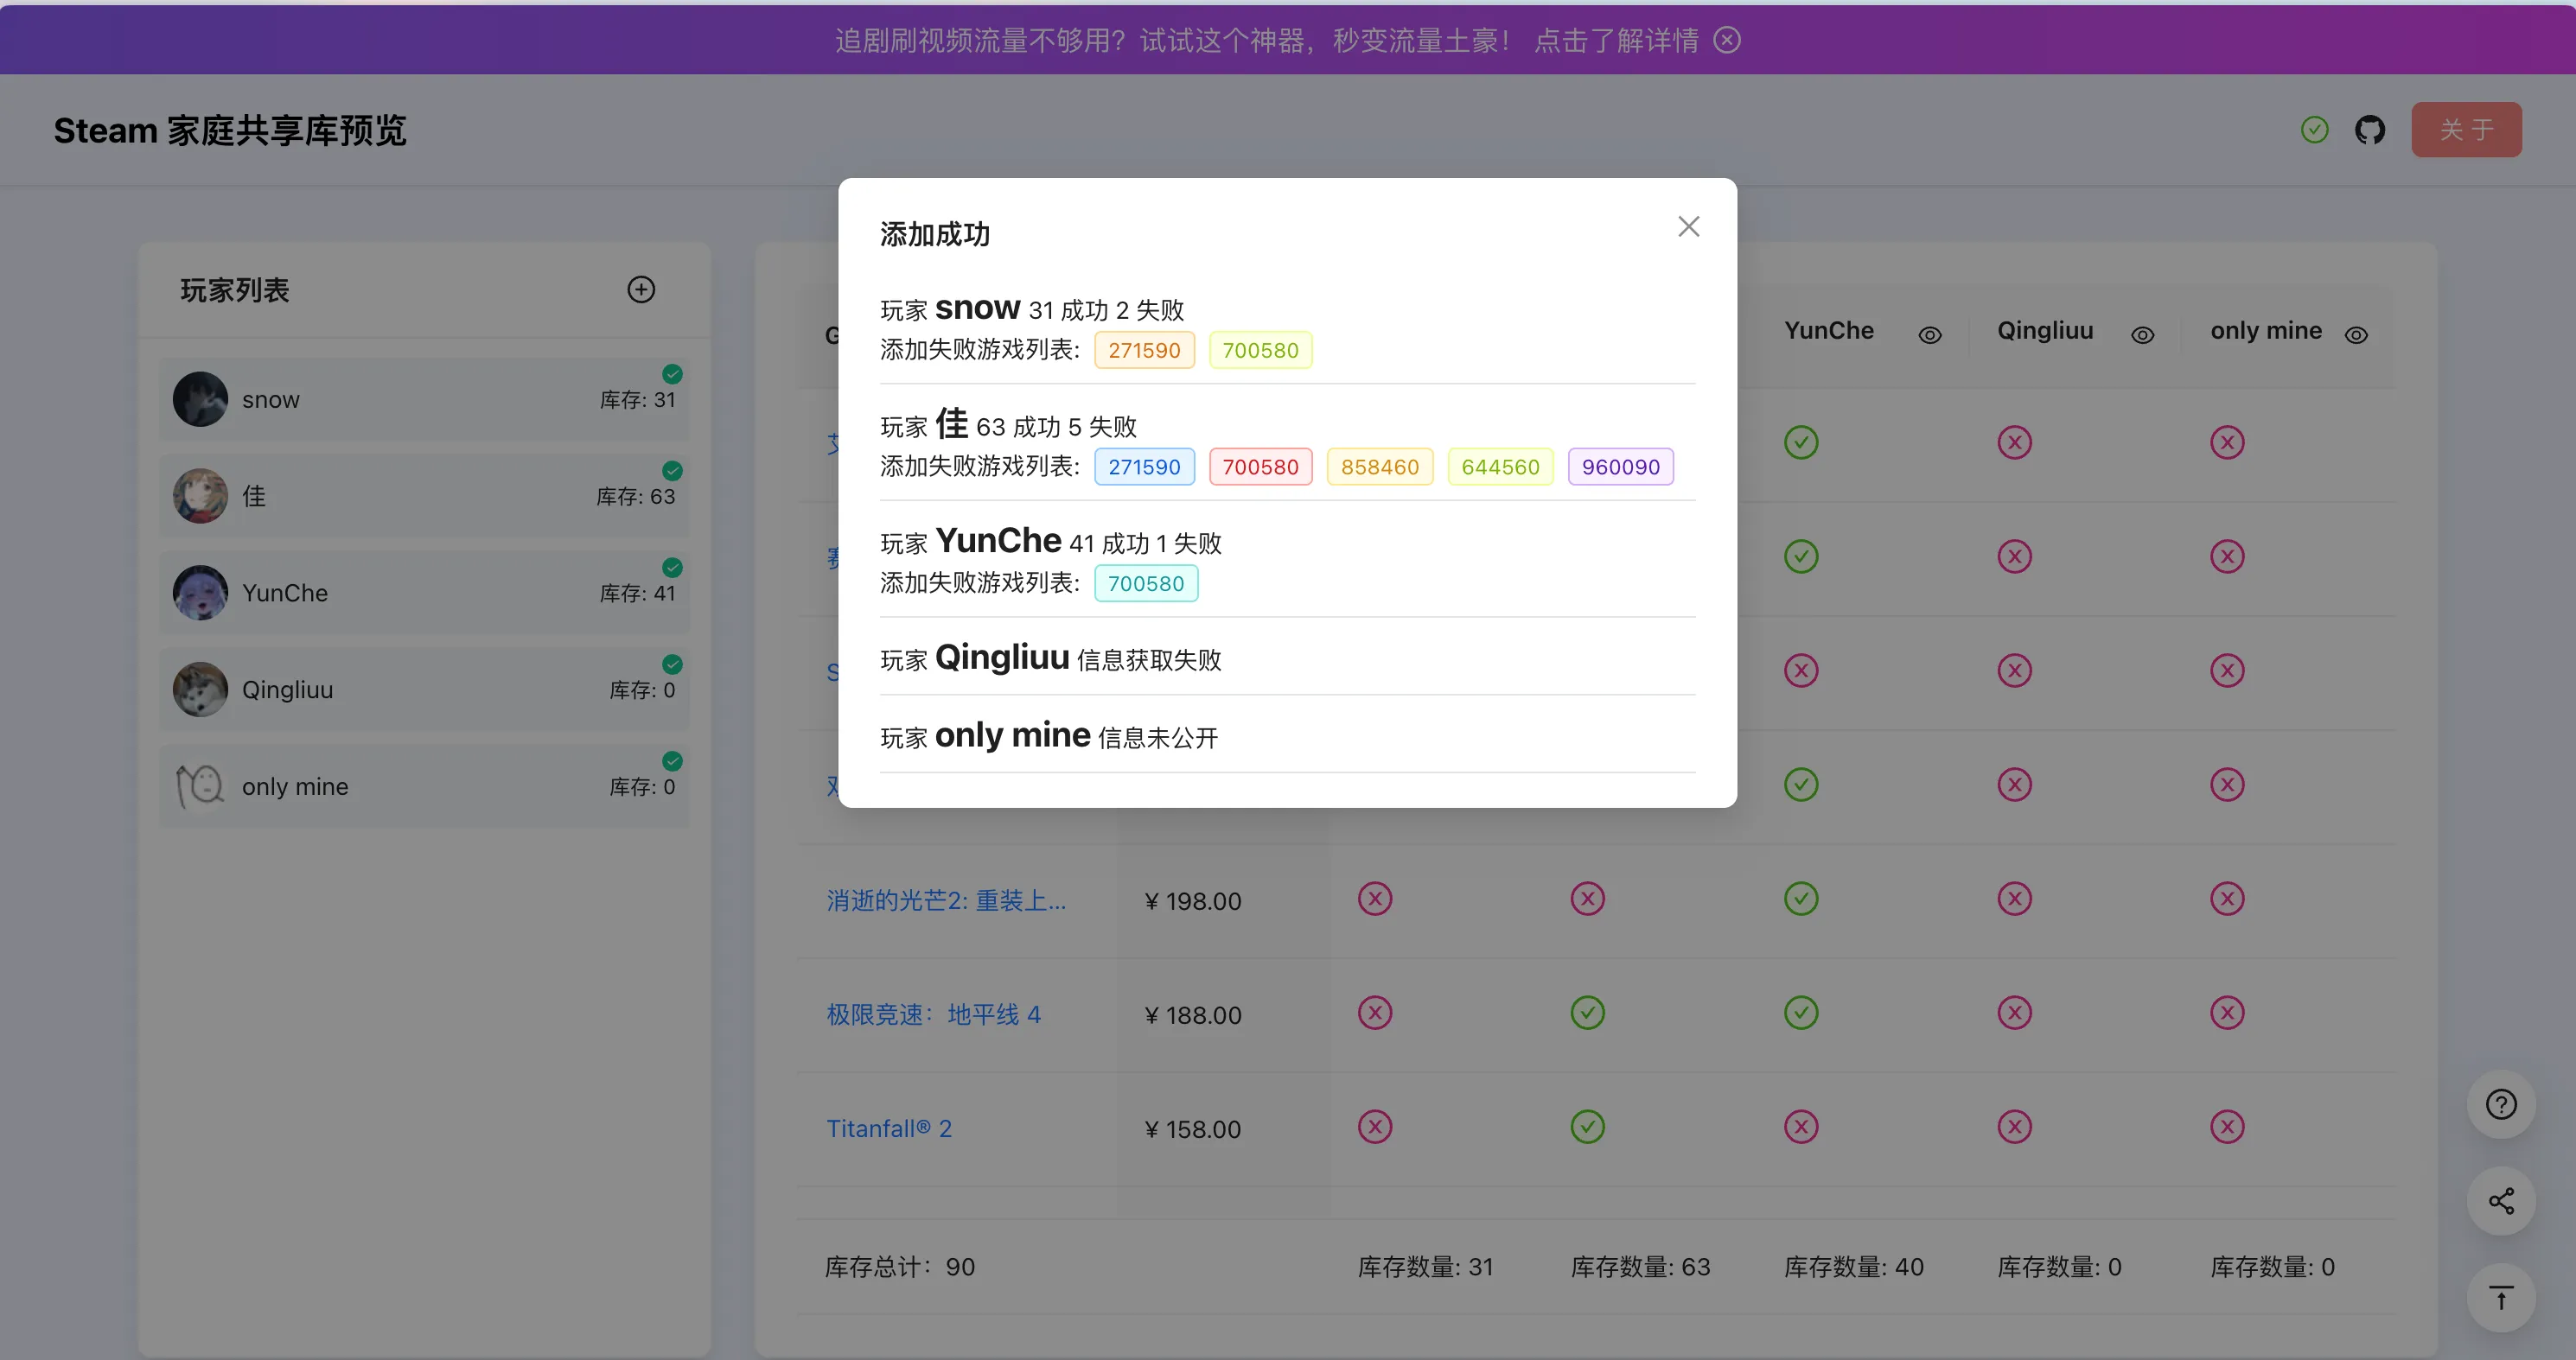Select player Qingliuu in list
The height and width of the screenshot is (1360, 2576).
tap(424, 690)
